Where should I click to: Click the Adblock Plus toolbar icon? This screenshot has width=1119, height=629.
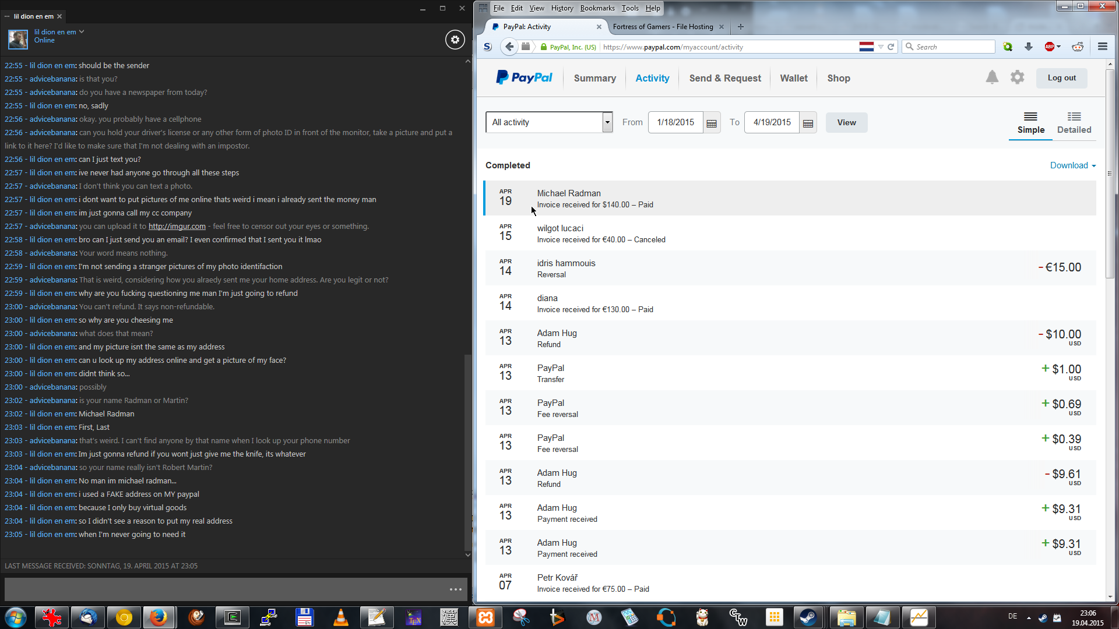1050,47
